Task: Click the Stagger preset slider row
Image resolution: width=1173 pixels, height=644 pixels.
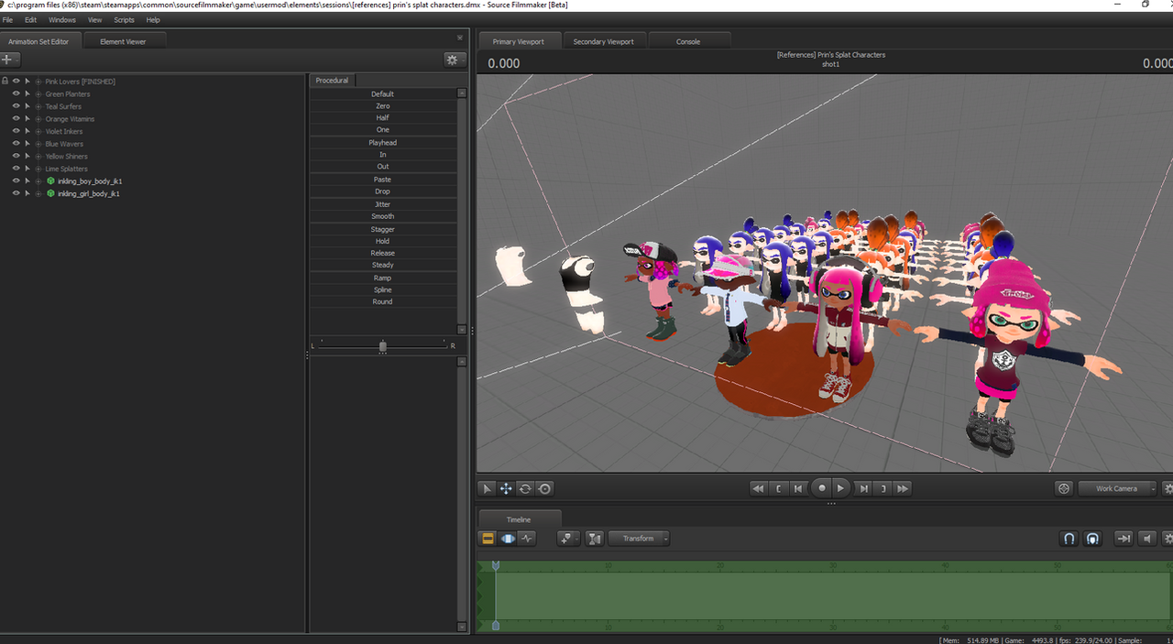Action: point(383,229)
